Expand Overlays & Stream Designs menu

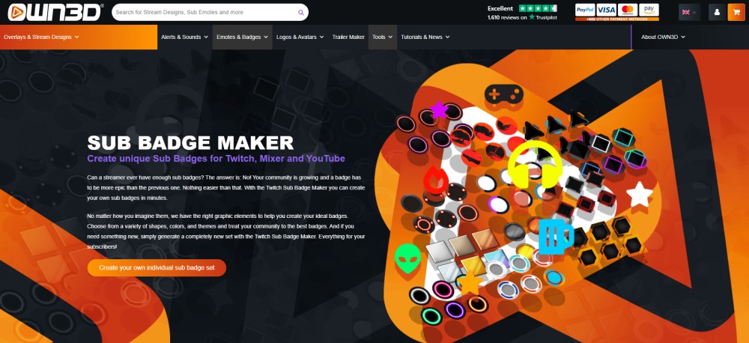point(41,37)
